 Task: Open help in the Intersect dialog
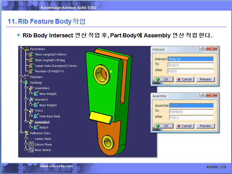202,49
